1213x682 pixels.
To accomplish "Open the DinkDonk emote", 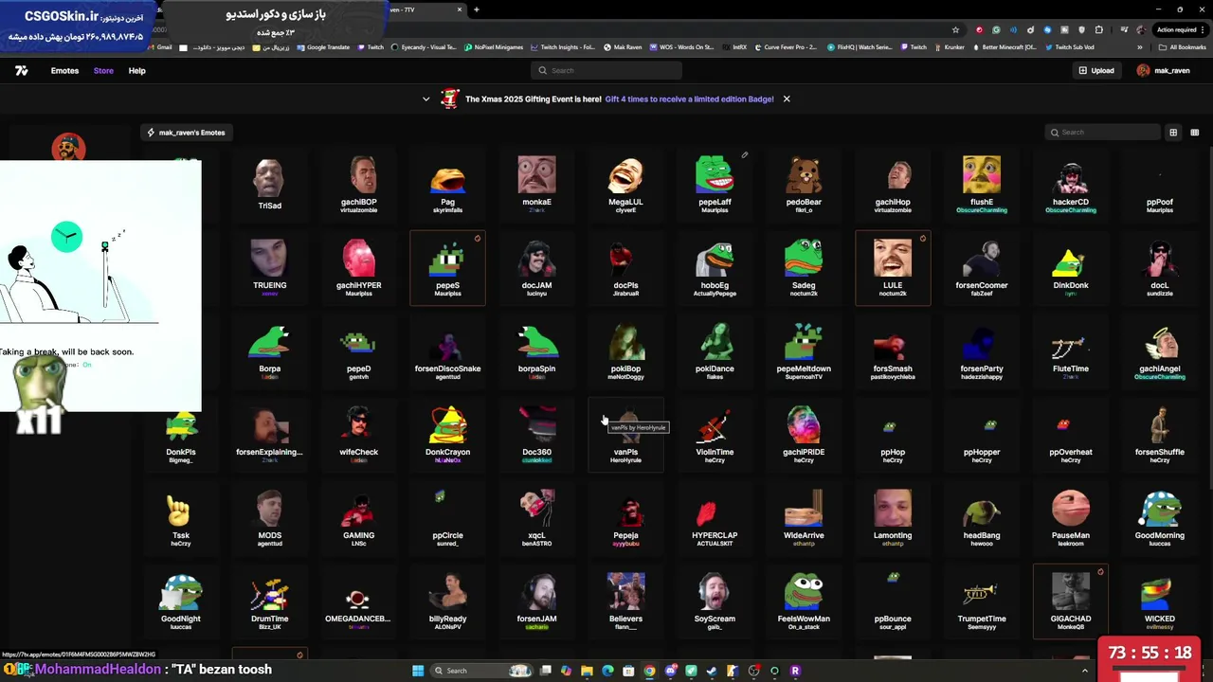I will [x=1071, y=268].
